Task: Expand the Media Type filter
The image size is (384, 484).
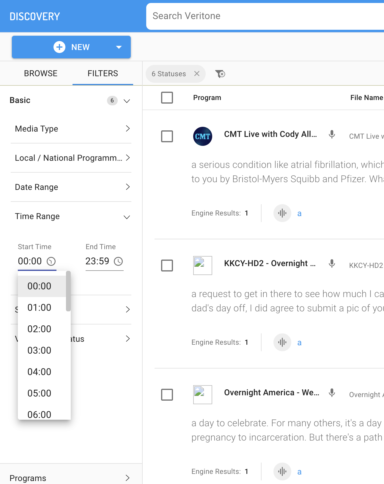Action: [x=71, y=129]
